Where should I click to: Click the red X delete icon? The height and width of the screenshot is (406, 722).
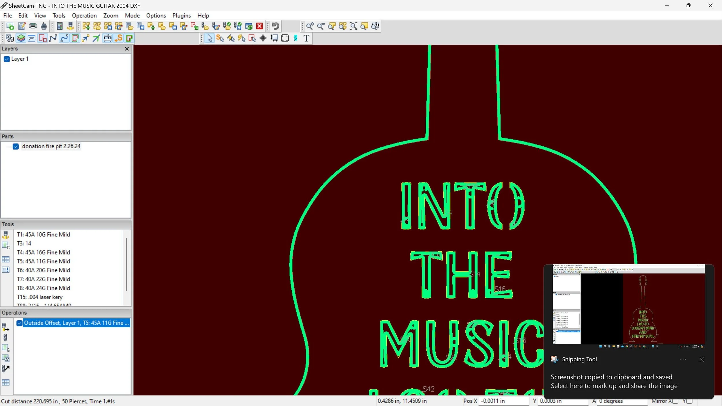(x=260, y=26)
